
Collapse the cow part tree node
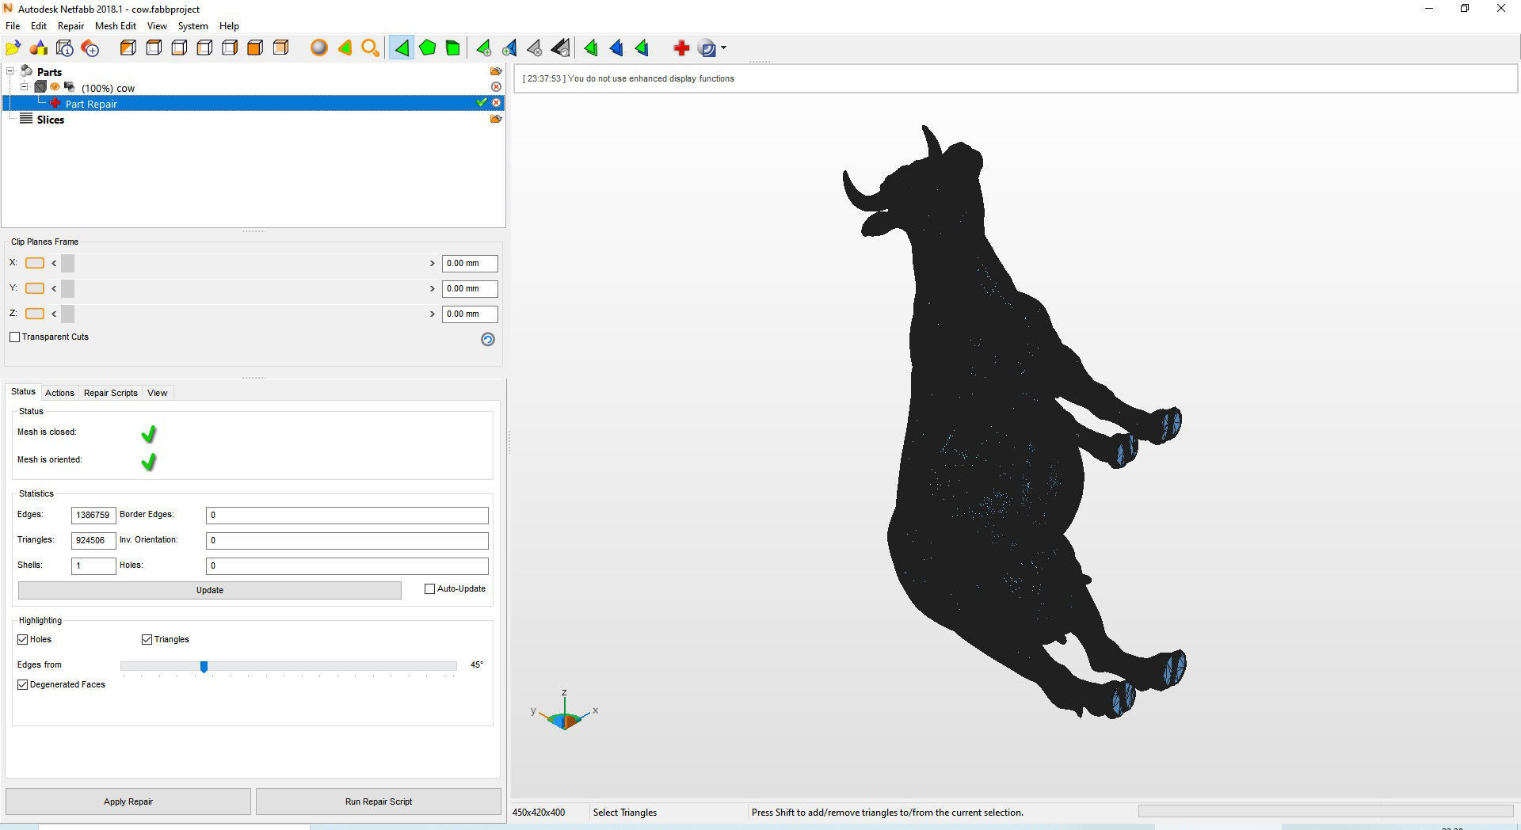tap(25, 87)
